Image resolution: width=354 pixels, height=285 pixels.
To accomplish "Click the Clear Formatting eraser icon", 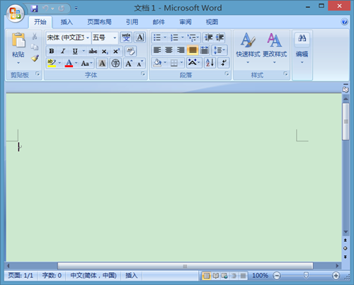I will (x=130, y=51).
